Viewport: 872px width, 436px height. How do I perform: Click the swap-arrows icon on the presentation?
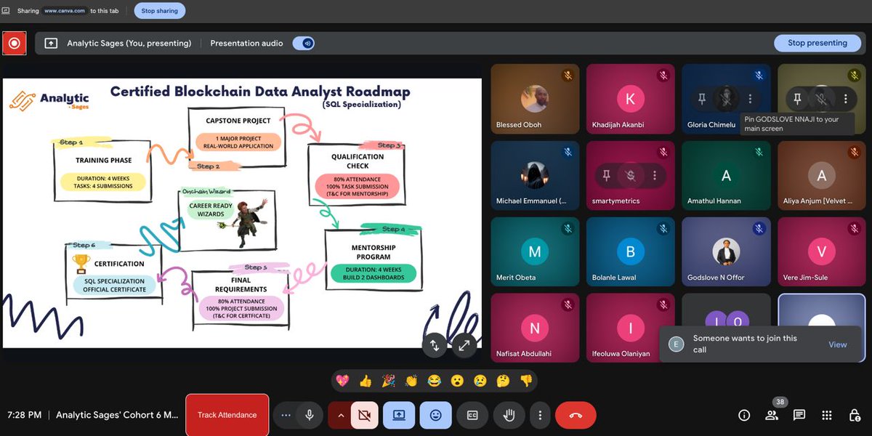pos(435,345)
